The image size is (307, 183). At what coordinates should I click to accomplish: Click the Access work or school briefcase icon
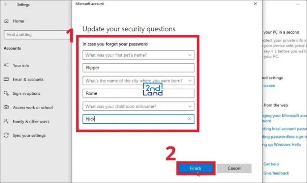click(x=6, y=107)
